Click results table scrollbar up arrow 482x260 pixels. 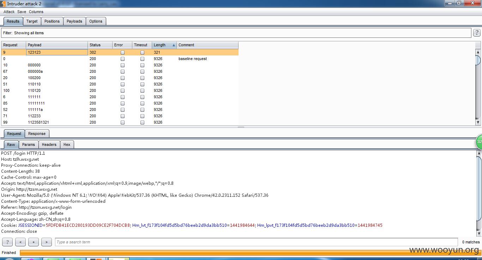[478, 52]
